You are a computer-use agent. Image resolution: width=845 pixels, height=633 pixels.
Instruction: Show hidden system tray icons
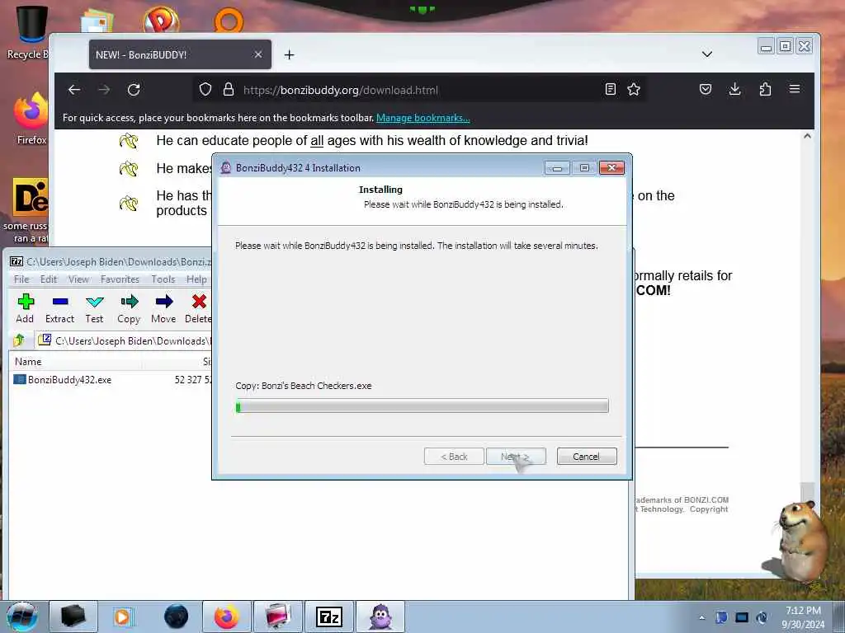(x=701, y=617)
